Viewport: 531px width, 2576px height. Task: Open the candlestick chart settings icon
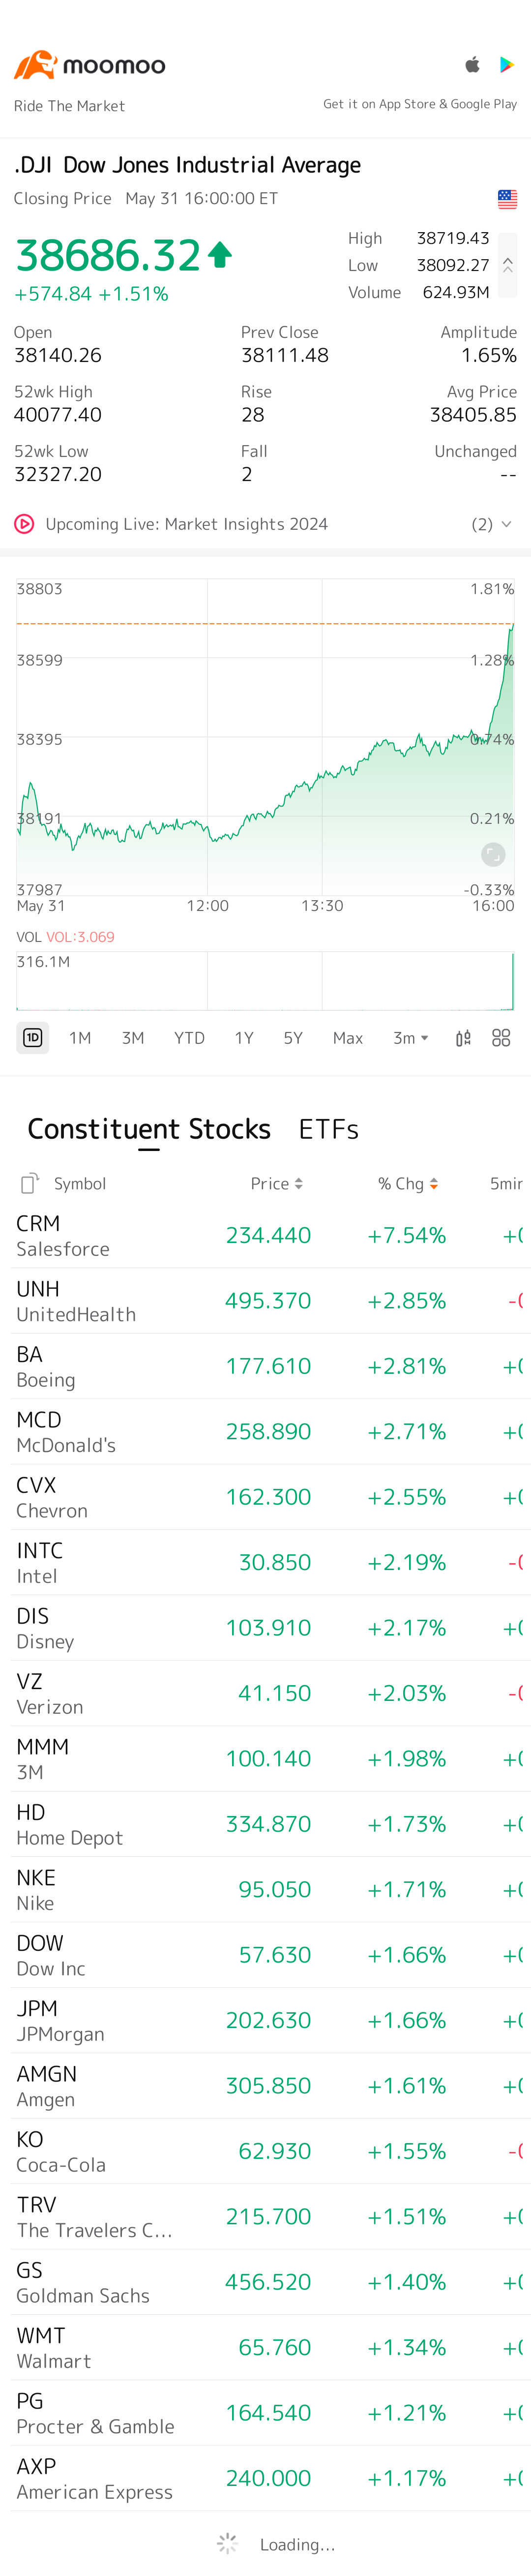463,1038
